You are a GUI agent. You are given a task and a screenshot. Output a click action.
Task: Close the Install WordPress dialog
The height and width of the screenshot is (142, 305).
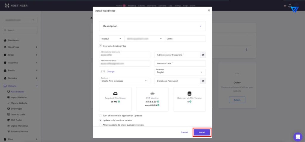209,10
